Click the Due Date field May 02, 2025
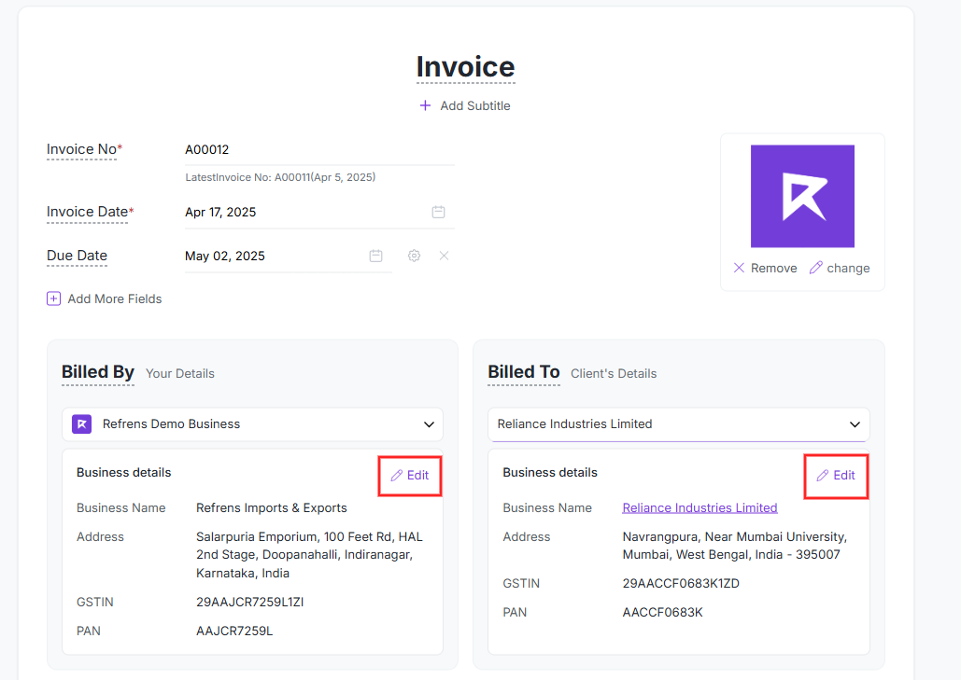 point(288,256)
